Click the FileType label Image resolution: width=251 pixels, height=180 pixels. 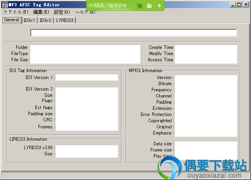(x=20, y=54)
